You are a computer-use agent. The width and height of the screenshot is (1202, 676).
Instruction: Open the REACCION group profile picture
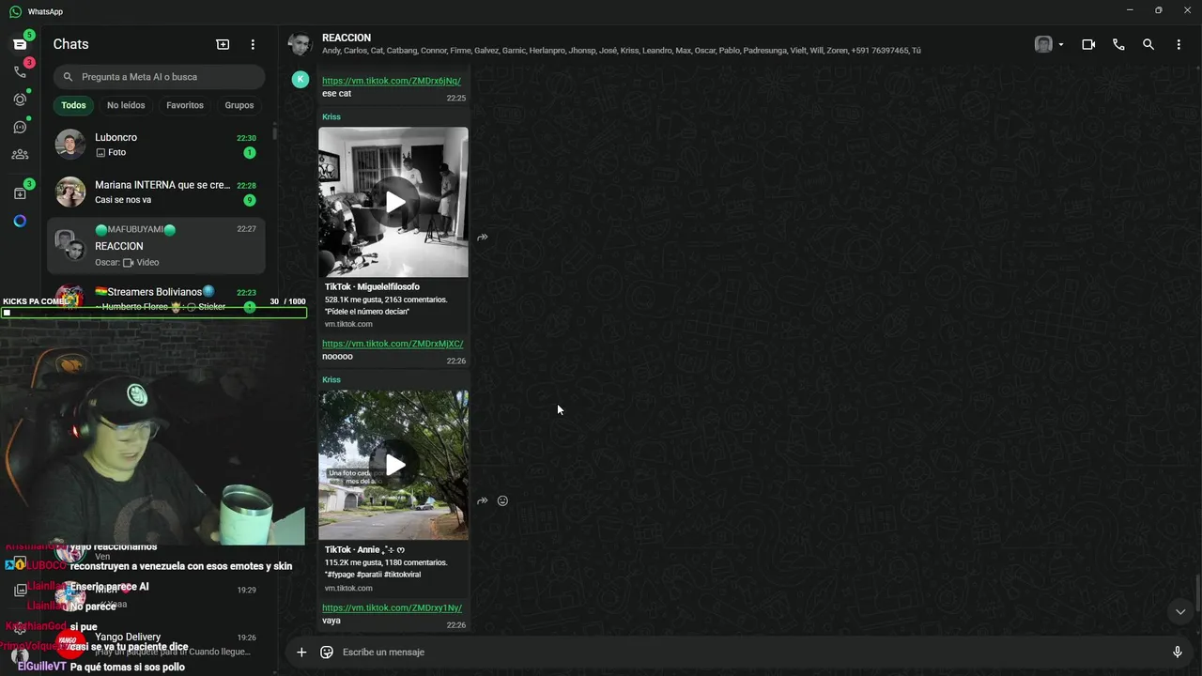[x=300, y=44]
